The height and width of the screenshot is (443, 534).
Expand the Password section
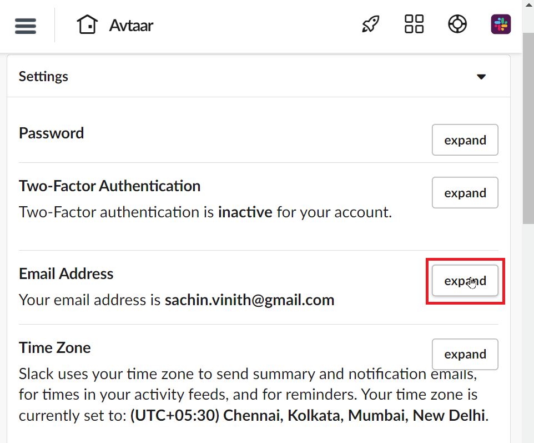[465, 140]
